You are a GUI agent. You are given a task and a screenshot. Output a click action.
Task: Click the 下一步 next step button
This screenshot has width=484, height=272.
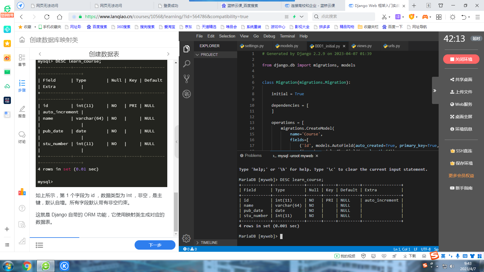coord(155,245)
